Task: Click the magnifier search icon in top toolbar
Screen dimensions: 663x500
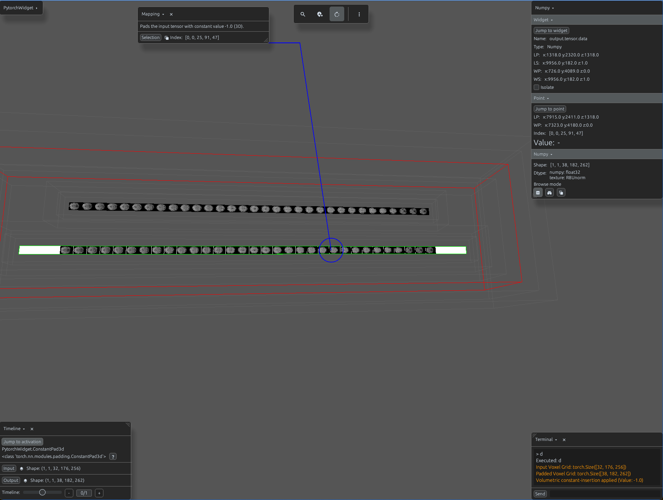Action: coord(303,14)
